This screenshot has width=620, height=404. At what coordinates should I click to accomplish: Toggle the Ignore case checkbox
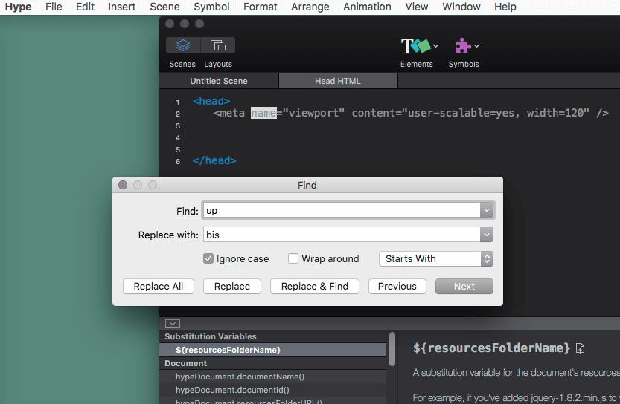click(x=208, y=258)
